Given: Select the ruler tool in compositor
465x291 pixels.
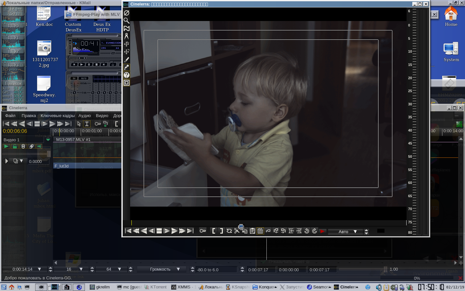Looking at the screenshot, I should 127,36.
